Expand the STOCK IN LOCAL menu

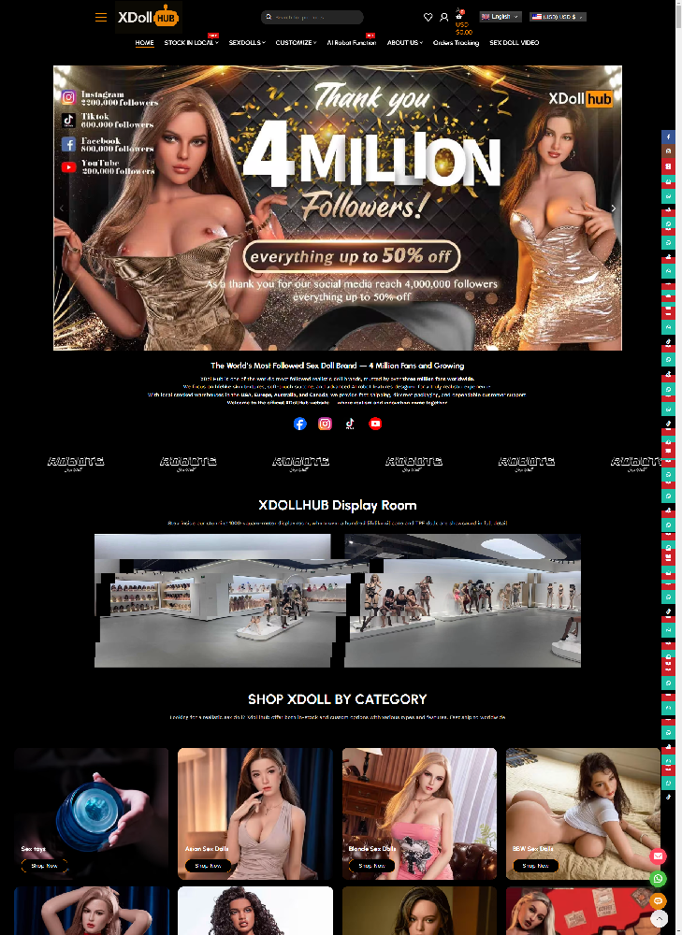191,43
